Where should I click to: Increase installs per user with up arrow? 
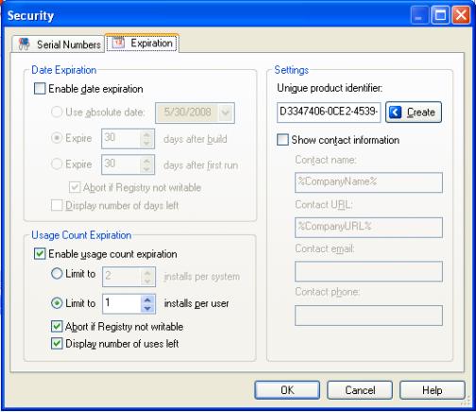147,300
